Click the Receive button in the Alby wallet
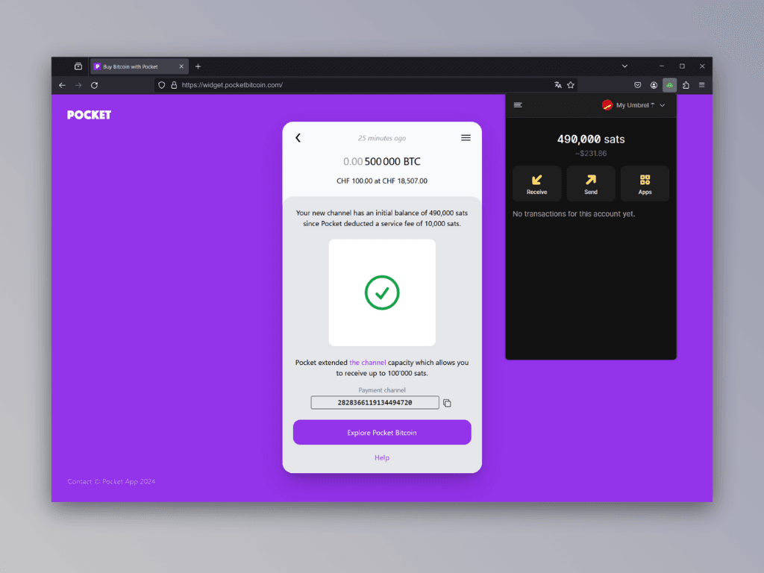Image resolution: width=764 pixels, height=573 pixels. [536, 184]
